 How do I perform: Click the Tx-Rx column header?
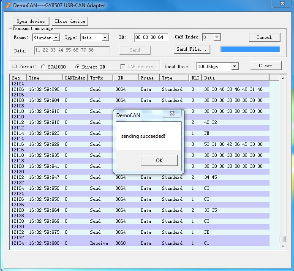point(100,78)
